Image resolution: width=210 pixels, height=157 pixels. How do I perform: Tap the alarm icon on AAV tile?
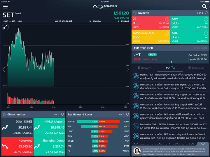click(x=206, y=19)
